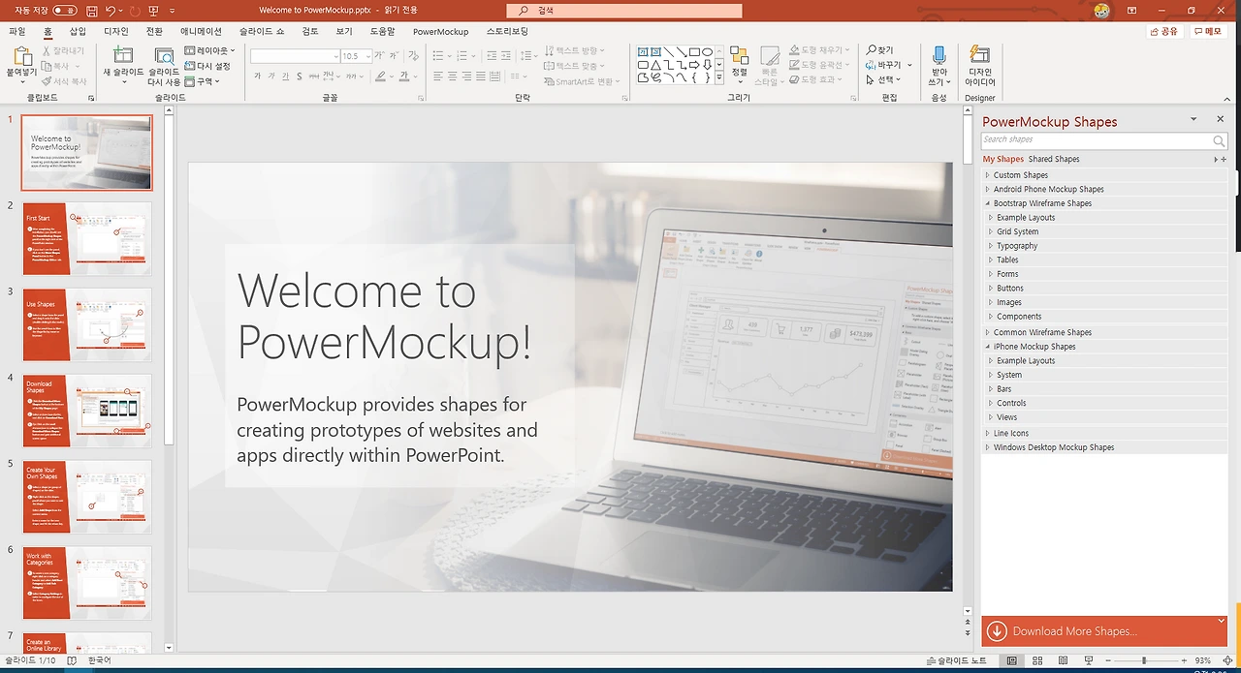This screenshot has width=1241, height=673.
Task: Click the Dictate (받아쓰기) microphone icon
Action: [x=939, y=55]
